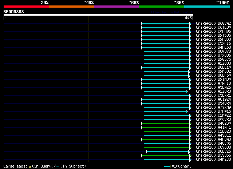Select the UniRef100_Q9M0B2 label
Screen dimensions: 233x169
pos(213,72)
